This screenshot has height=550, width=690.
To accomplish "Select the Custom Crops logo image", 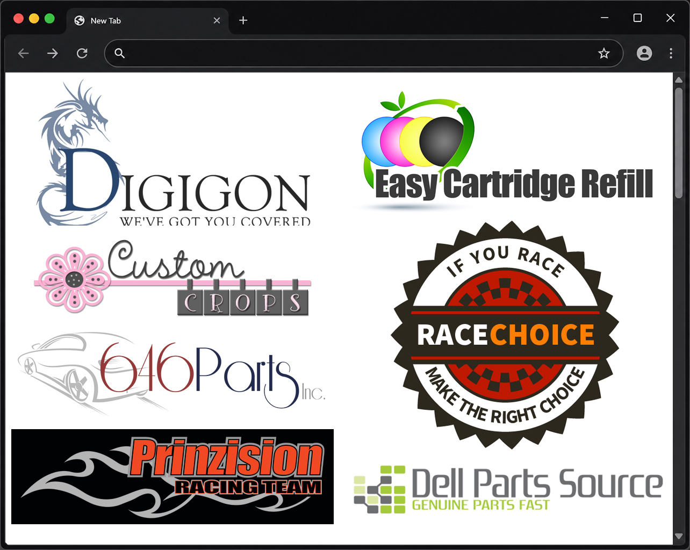I will [x=172, y=277].
